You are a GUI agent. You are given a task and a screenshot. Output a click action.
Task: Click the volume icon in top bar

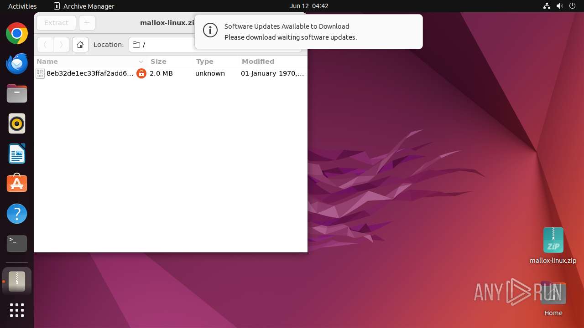click(x=559, y=6)
